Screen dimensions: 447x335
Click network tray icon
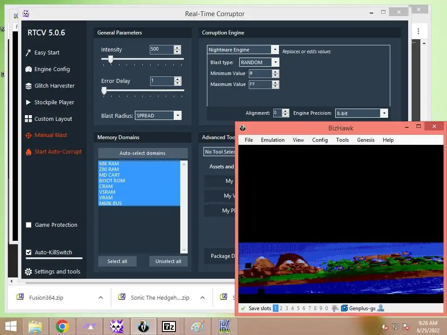(x=395, y=327)
